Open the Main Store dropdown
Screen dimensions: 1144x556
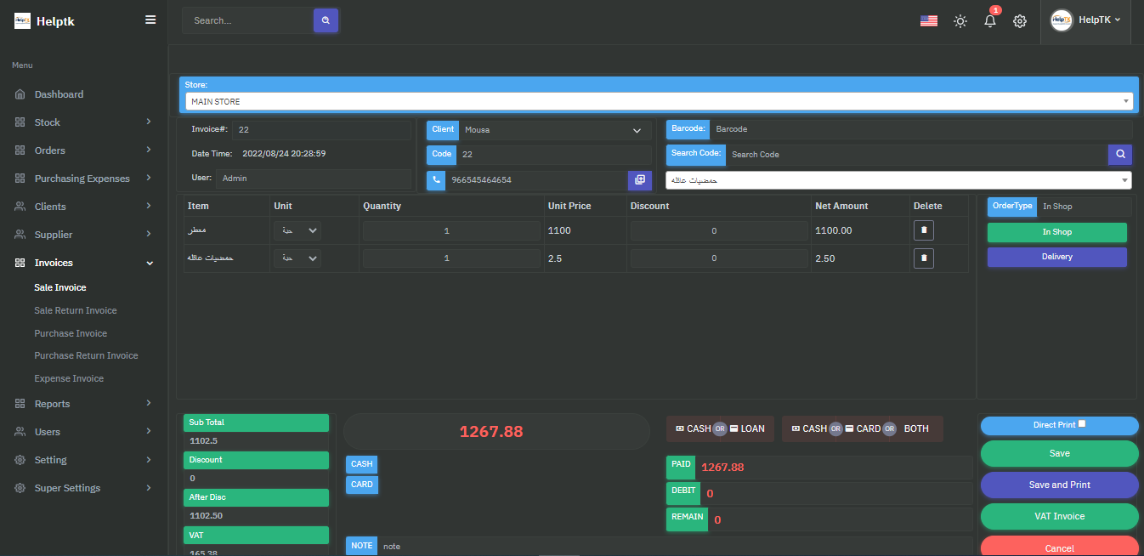coord(659,102)
